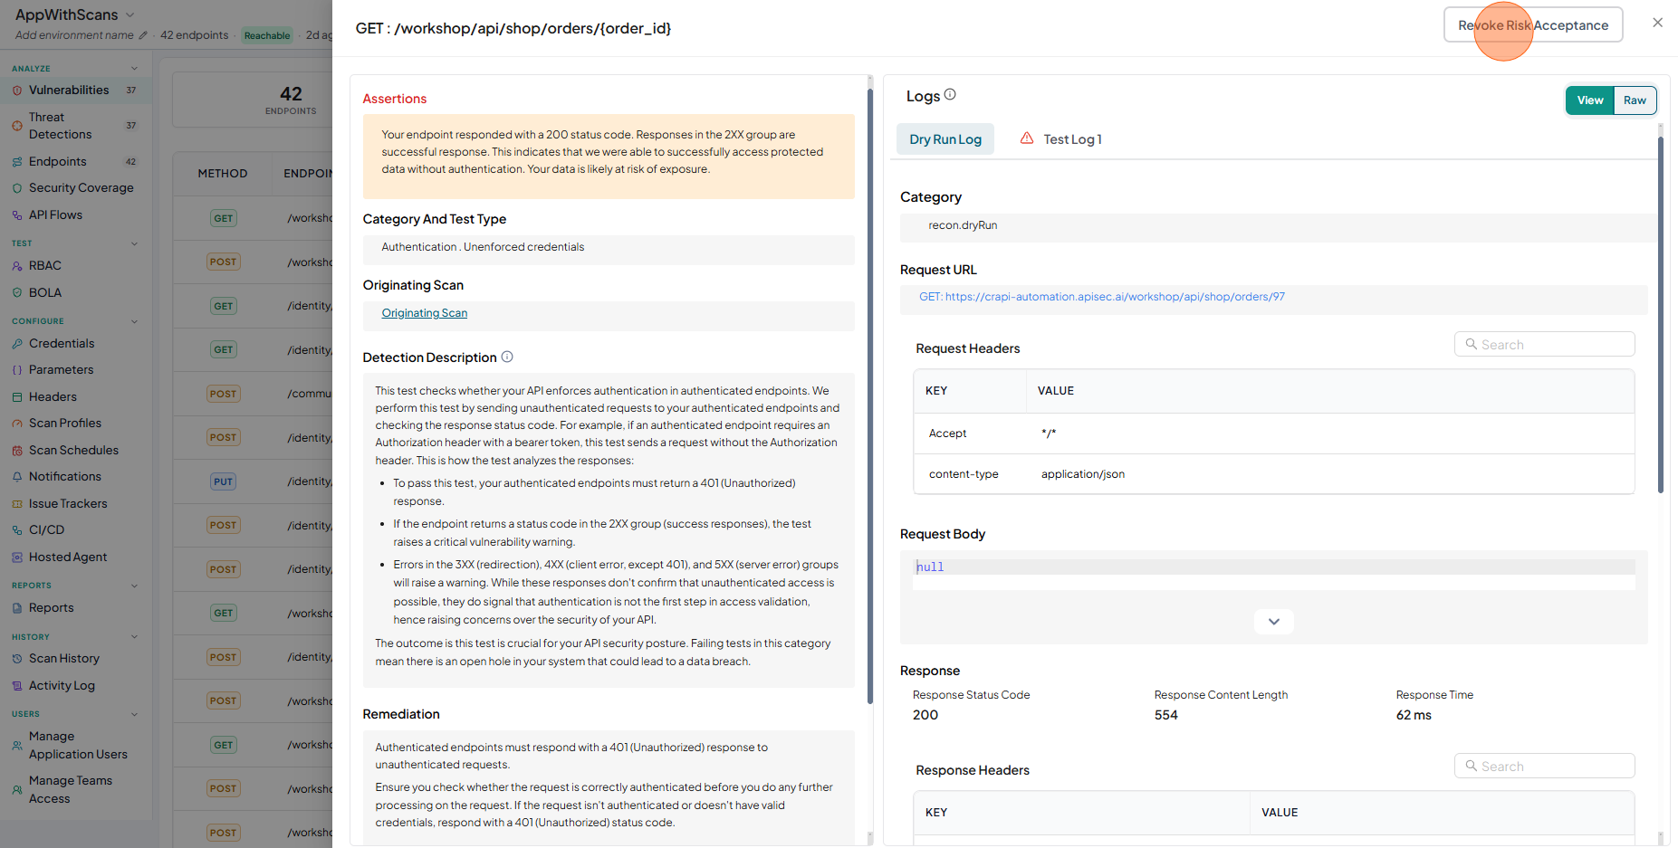Click the Test Log 1 warning icon
Image resolution: width=1678 pixels, height=848 pixels.
(1027, 138)
